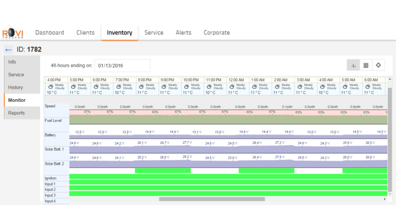Click the 13.1 V battery reading

[x=197, y=132]
